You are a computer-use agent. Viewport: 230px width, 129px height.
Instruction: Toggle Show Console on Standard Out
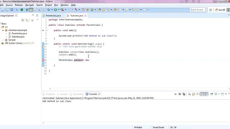coord(202,94)
